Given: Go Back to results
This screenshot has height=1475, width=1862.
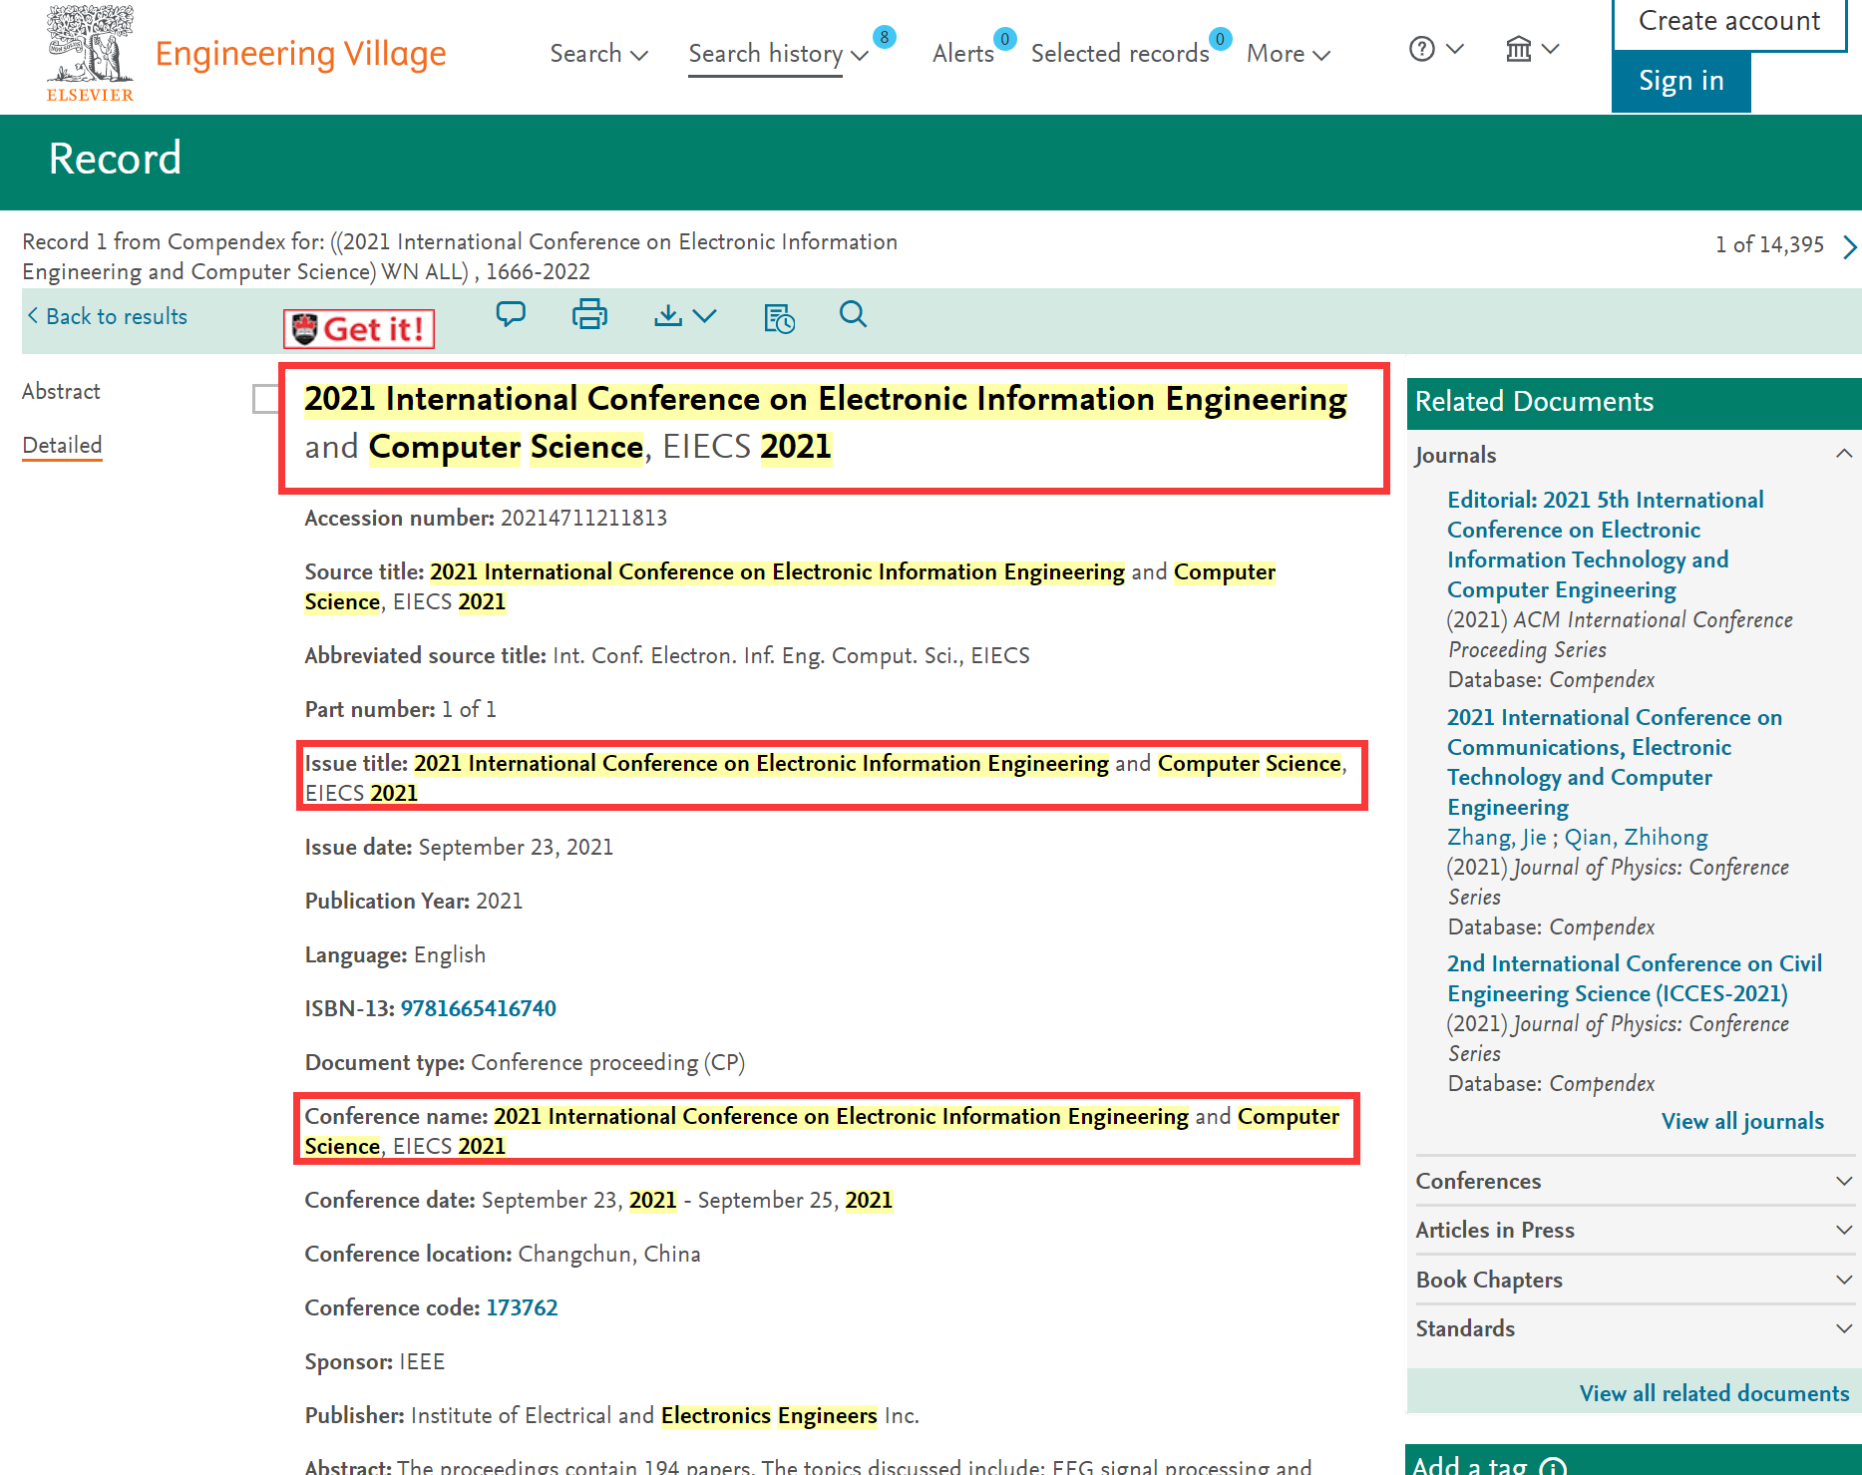Looking at the screenshot, I should [107, 316].
